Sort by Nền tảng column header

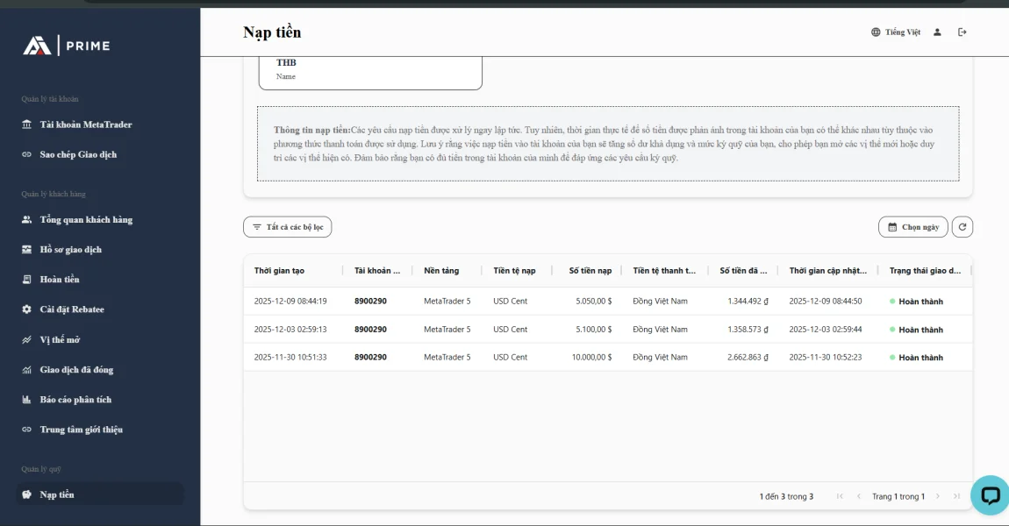441,271
